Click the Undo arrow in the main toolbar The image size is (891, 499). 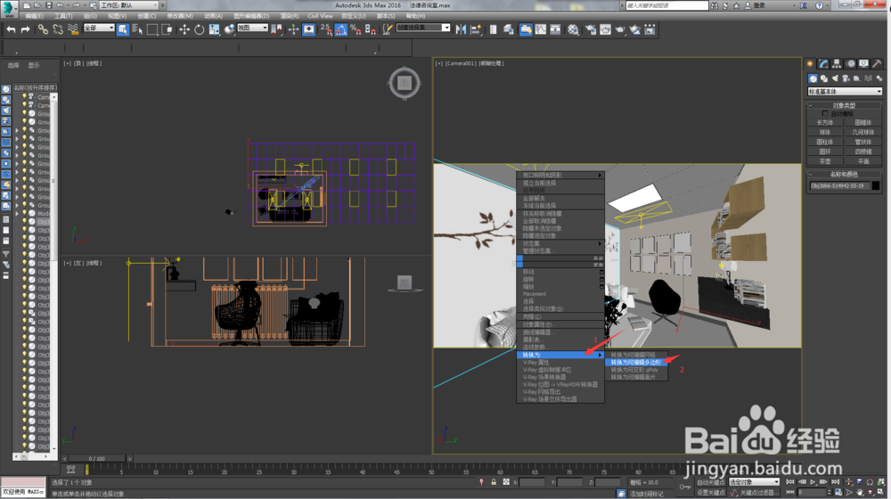click(x=11, y=29)
